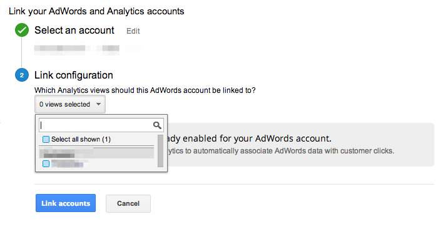
Task: Click the green checkmark step icon
Action: pyautogui.click(x=22, y=30)
